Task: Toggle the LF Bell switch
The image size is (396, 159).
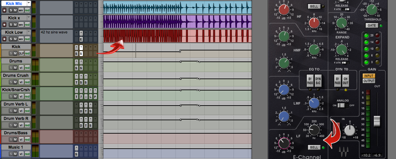Action: click(x=313, y=147)
